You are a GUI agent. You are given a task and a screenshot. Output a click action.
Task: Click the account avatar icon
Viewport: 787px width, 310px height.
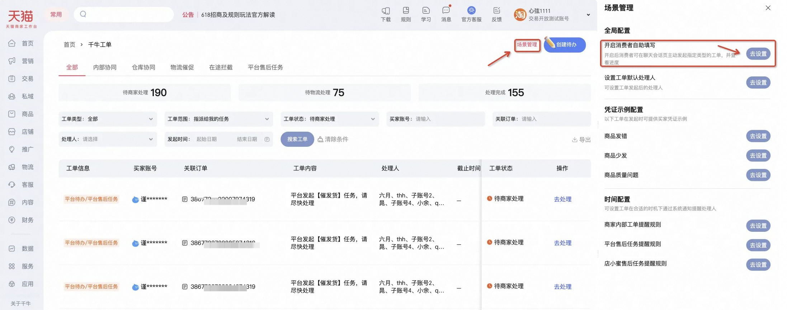(x=520, y=15)
